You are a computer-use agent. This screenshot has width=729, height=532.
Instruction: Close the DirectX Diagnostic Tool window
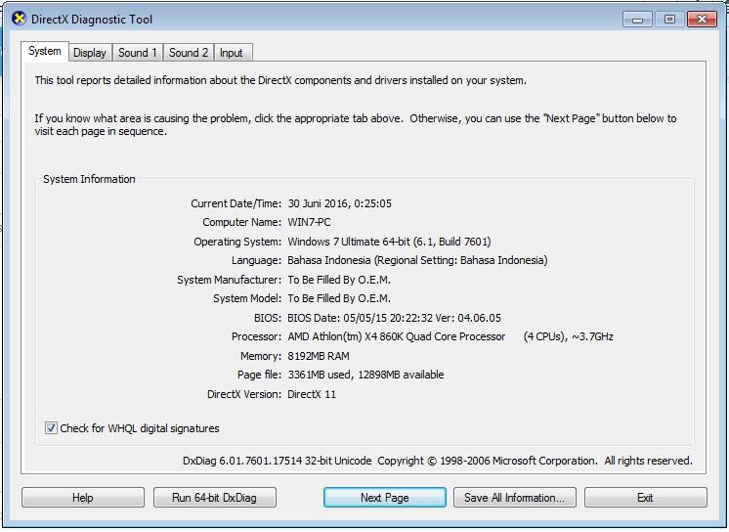702,20
